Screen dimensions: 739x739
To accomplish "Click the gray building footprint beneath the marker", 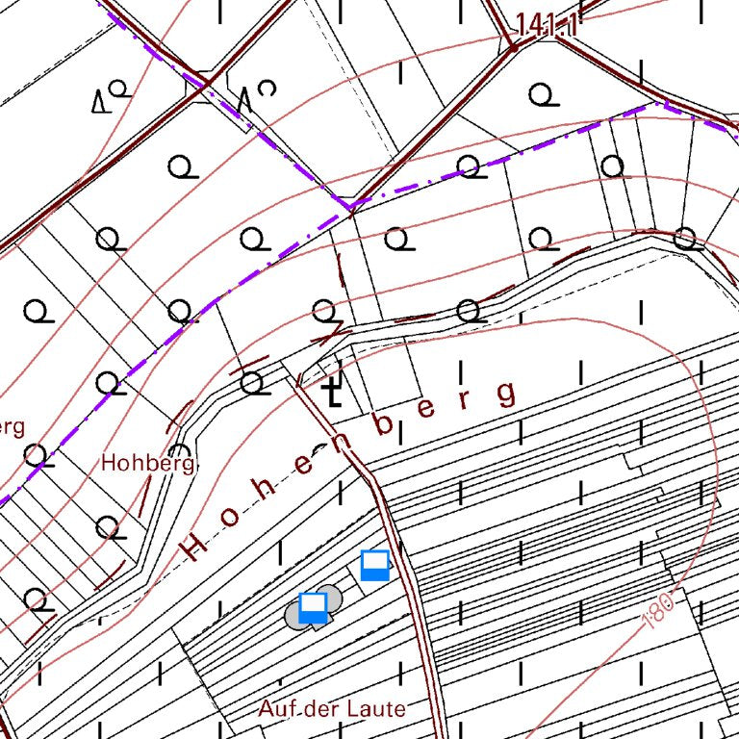I will pos(294,616).
